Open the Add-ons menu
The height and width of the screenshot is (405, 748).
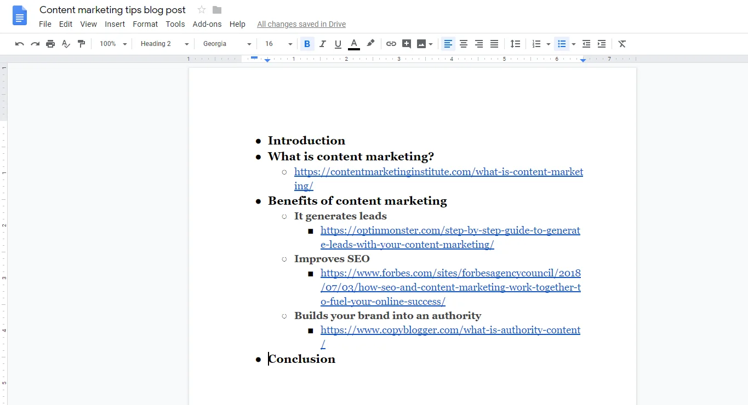[x=207, y=24]
